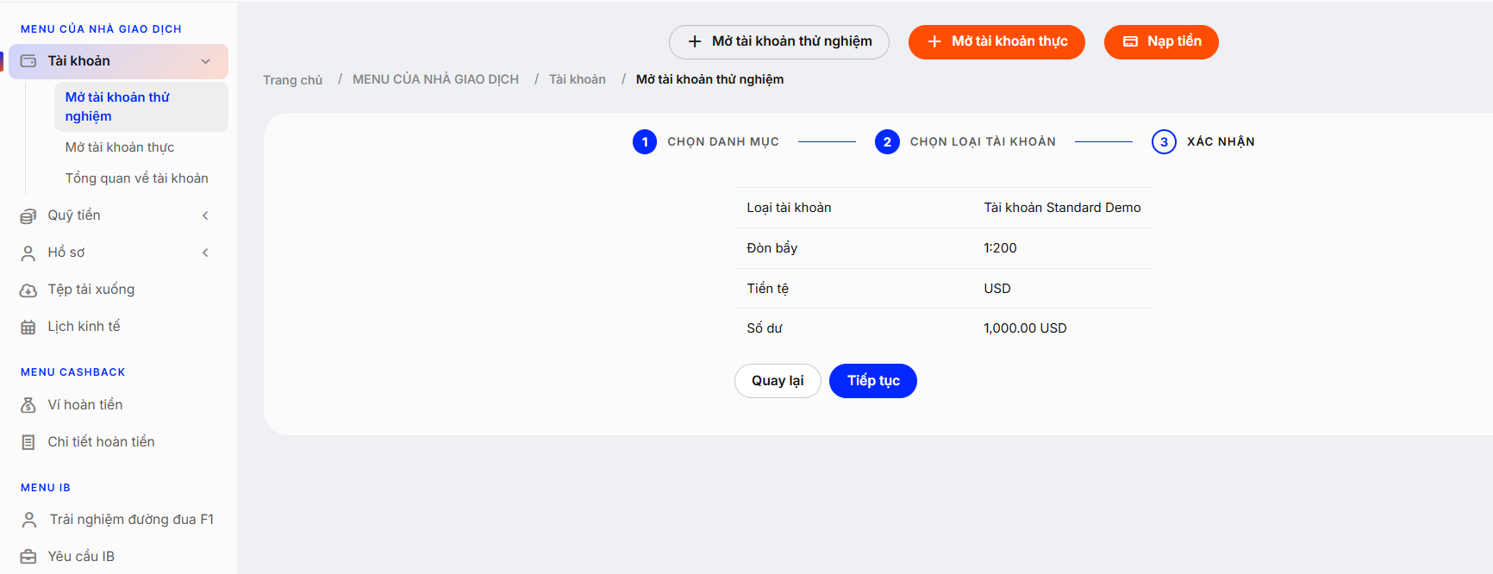Click the cloud download icon for Tệp tải xuống

tap(28, 290)
